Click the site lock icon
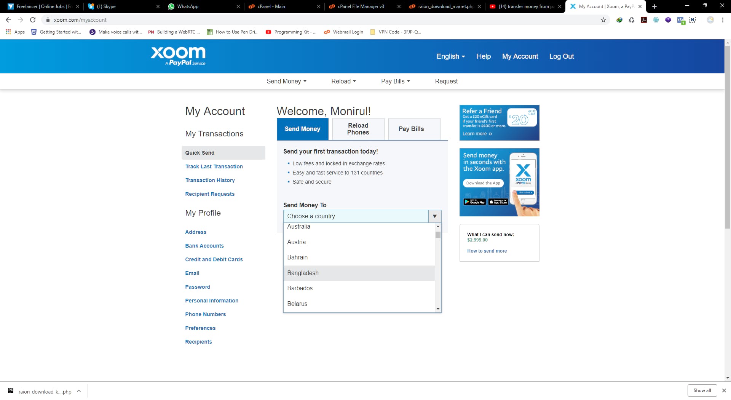The width and height of the screenshot is (731, 400). pyautogui.click(x=48, y=20)
